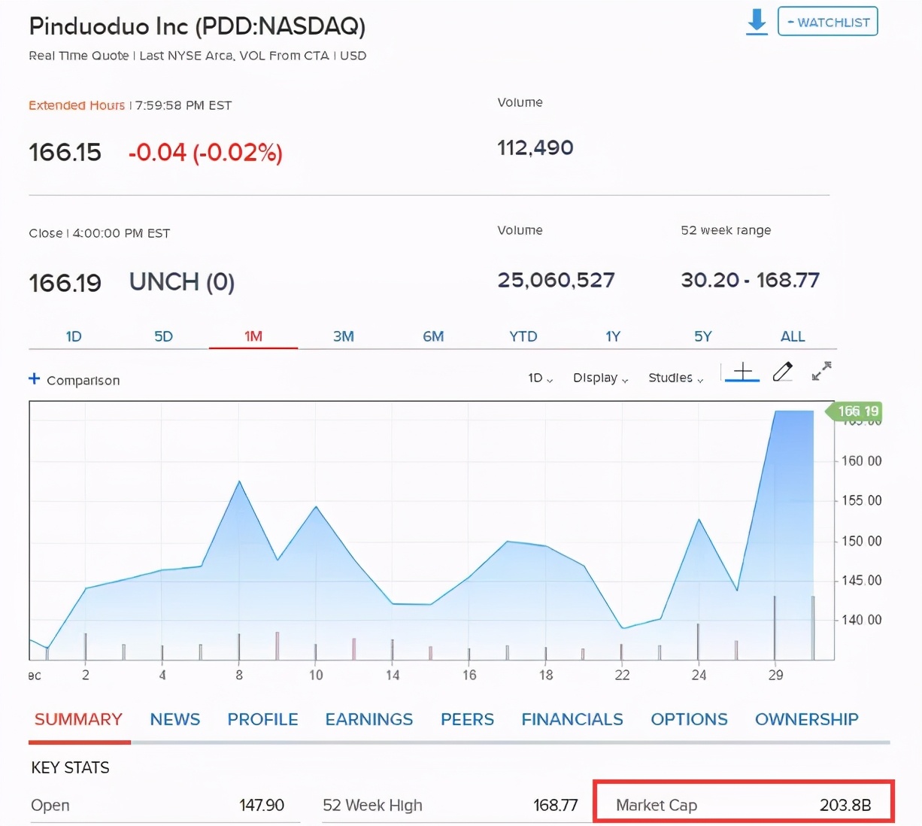922x826 pixels.
Task: Open the NEWS tab
Action: coord(174,720)
